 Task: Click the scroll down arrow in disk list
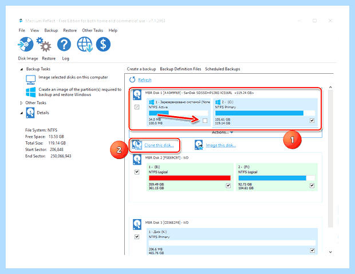coord(330,252)
